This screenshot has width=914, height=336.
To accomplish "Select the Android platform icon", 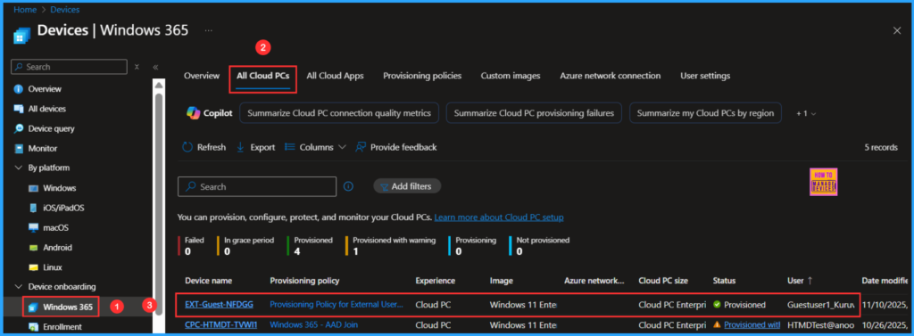I will click(33, 248).
